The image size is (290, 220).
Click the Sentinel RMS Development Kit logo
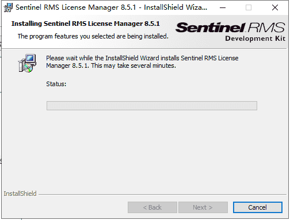pos(230,32)
